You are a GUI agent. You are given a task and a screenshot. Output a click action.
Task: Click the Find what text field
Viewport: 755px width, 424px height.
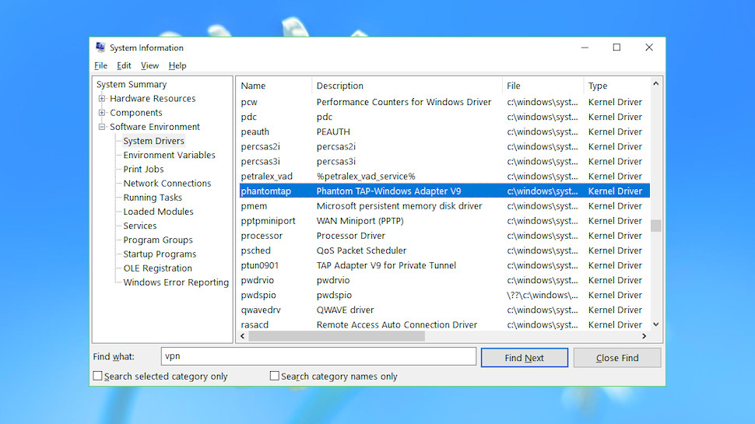coord(318,356)
